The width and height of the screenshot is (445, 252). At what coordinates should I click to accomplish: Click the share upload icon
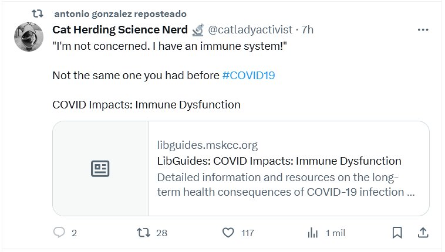point(423,233)
